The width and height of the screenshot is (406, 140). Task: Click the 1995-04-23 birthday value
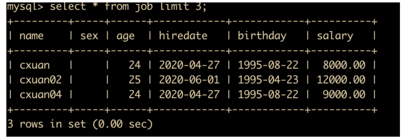pyautogui.click(x=268, y=80)
